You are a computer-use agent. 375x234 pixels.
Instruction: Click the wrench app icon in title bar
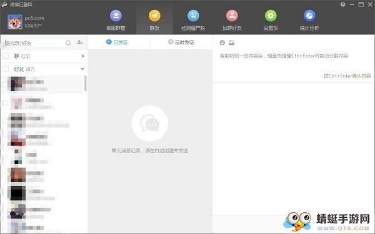[x=4, y=4]
